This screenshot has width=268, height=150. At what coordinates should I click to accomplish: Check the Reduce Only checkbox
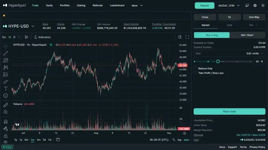point(195,68)
